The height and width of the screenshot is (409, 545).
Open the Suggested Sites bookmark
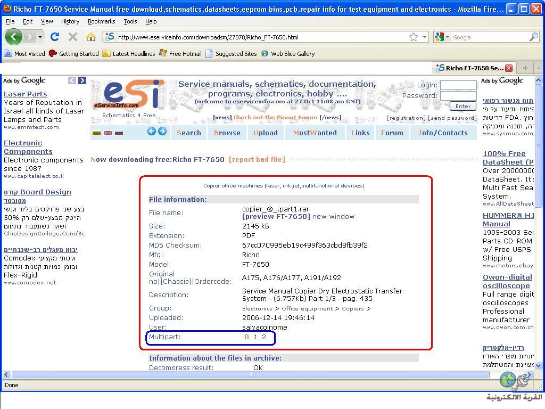[231, 54]
